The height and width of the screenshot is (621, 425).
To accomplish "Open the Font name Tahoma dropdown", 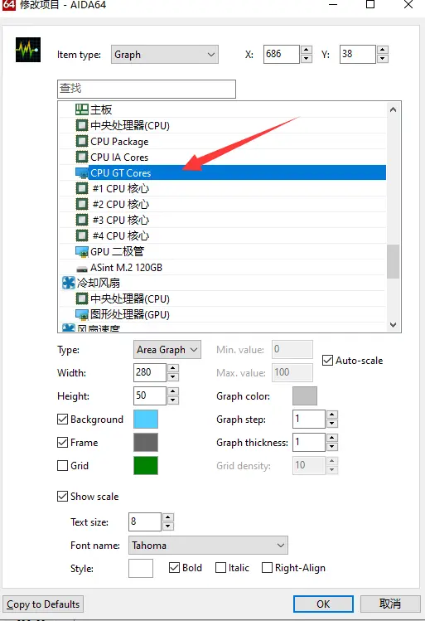I will pos(208,546).
